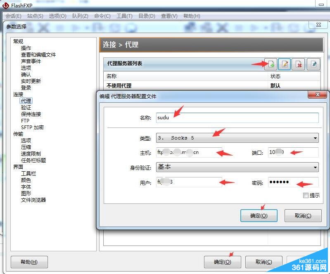Screen dimensions: 330x274
Task: Select 确认 in the settings tree
Action: coord(26,74)
